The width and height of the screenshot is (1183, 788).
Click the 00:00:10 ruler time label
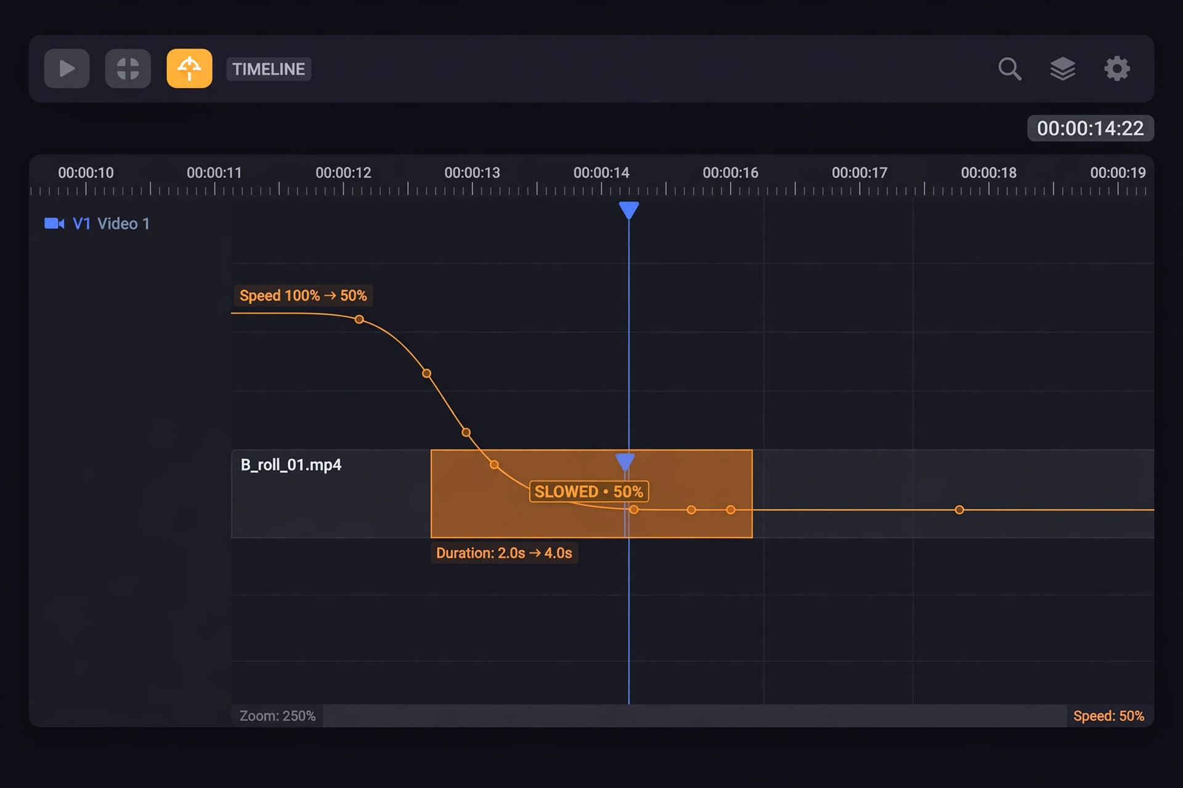tap(86, 173)
